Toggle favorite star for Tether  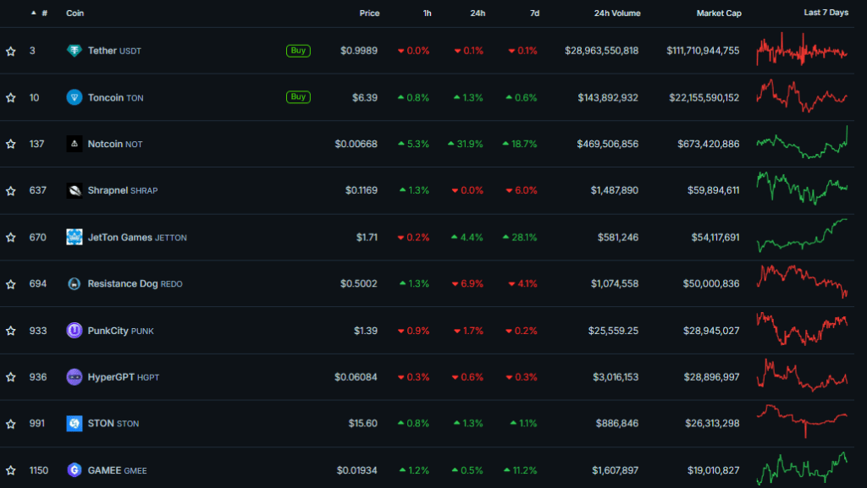click(x=10, y=52)
